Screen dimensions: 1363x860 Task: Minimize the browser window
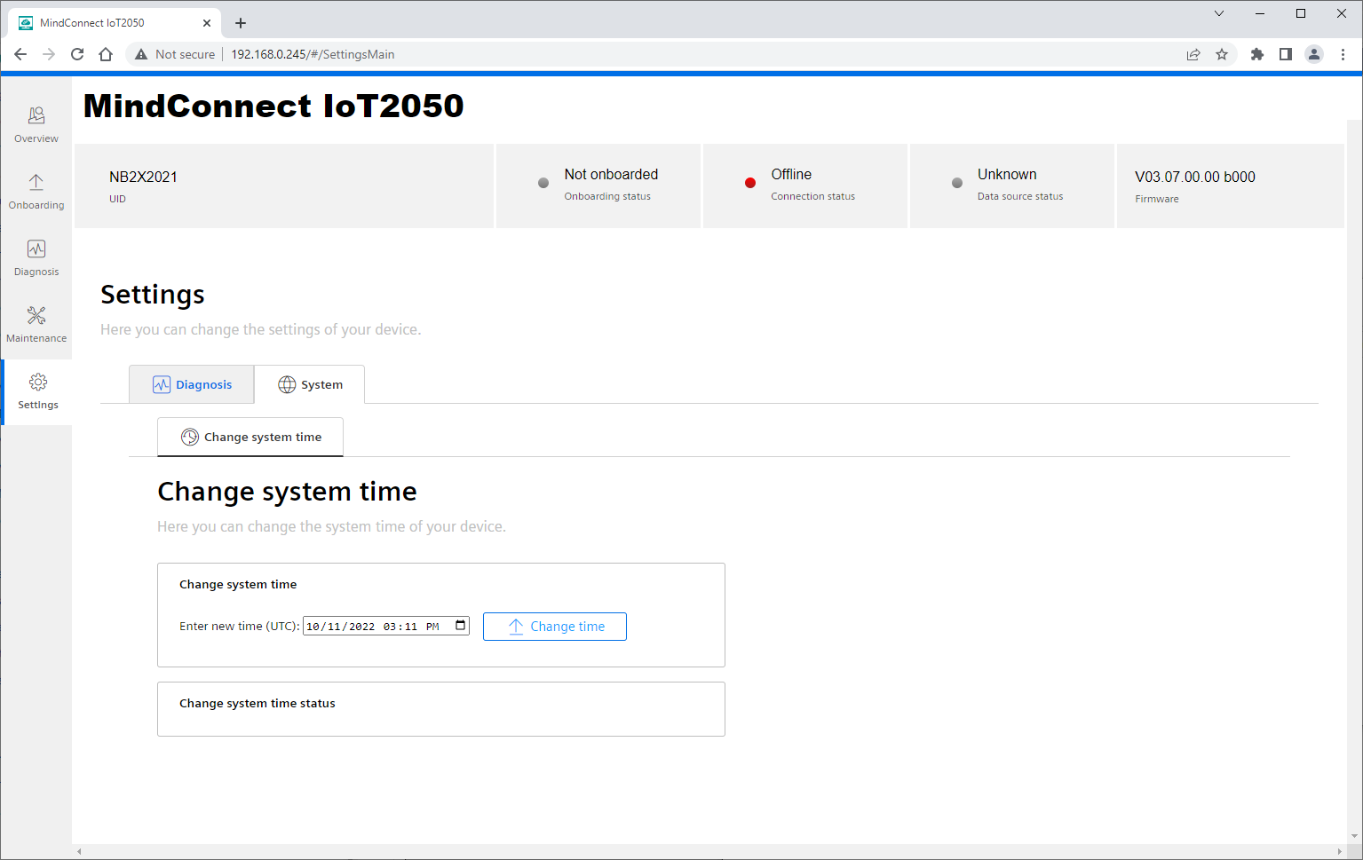(x=1260, y=13)
